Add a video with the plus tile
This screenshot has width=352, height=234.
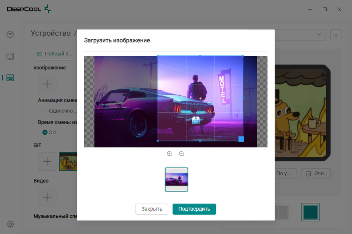pyautogui.click(x=47, y=197)
